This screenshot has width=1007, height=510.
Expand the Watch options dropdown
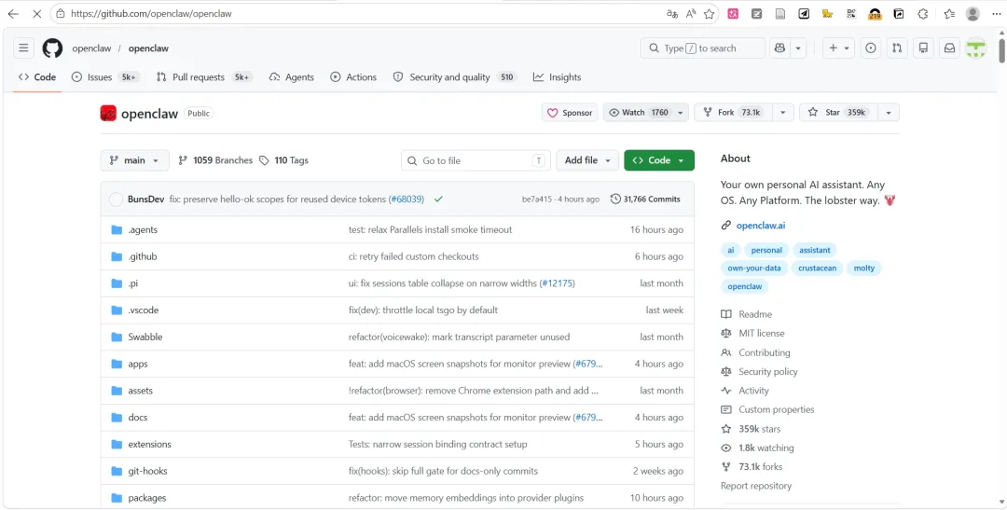click(x=682, y=113)
